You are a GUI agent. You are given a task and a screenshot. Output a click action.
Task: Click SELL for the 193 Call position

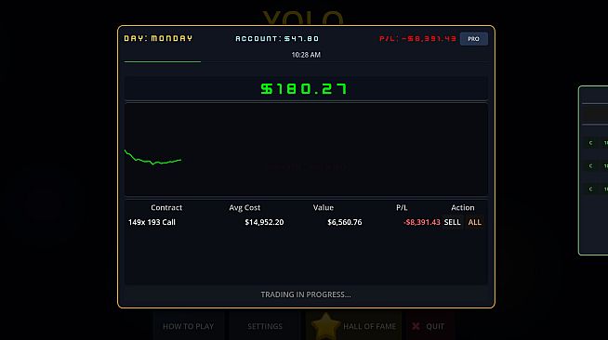(x=452, y=222)
